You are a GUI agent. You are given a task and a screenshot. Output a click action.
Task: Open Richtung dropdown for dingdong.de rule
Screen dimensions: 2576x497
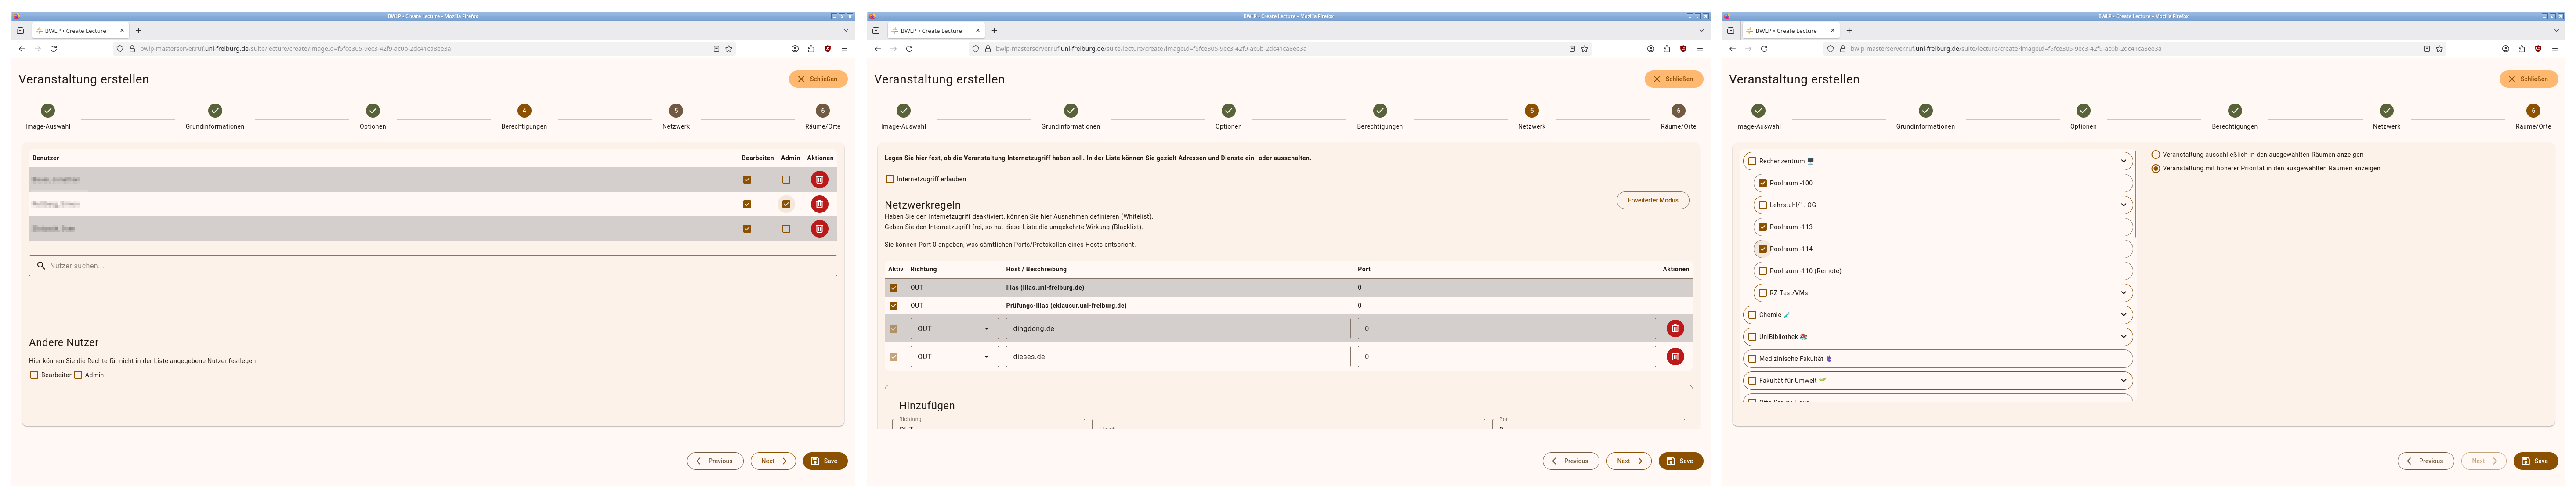coord(954,328)
